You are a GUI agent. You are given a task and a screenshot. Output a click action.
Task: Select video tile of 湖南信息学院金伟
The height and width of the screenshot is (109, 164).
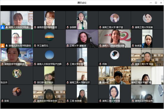(147, 94)
